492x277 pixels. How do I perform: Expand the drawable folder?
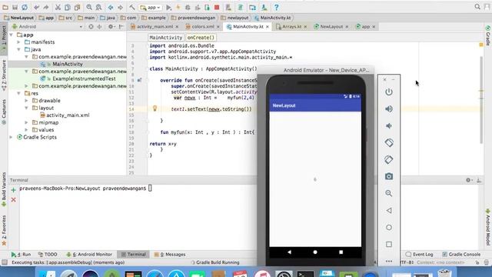tap(27, 101)
